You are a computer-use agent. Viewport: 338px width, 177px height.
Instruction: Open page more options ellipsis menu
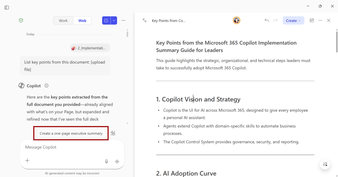click(x=320, y=20)
